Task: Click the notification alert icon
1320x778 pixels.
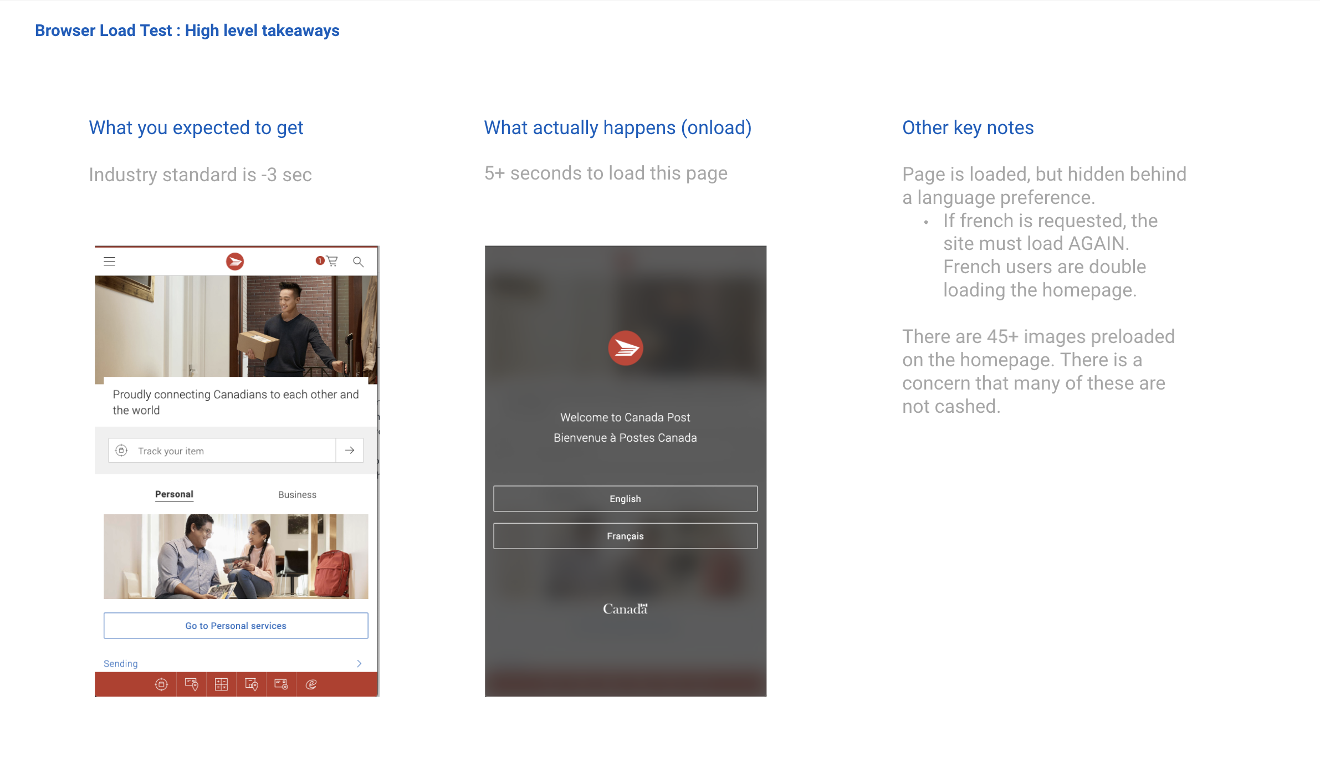Action: tap(319, 260)
